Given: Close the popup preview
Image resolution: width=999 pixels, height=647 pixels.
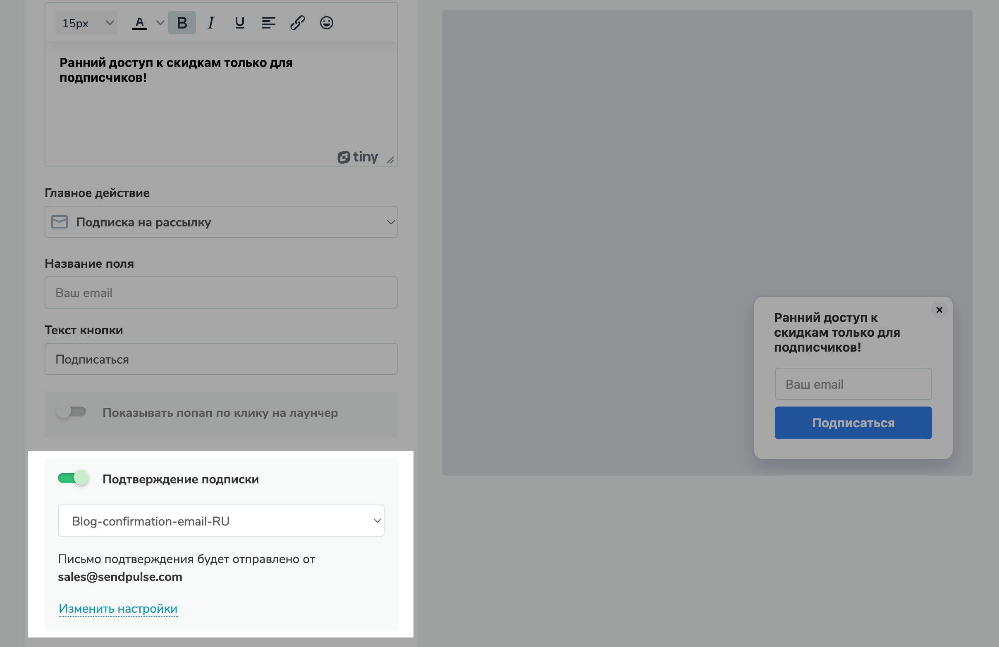Looking at the screenshot, I should click(x=939, y=310).
